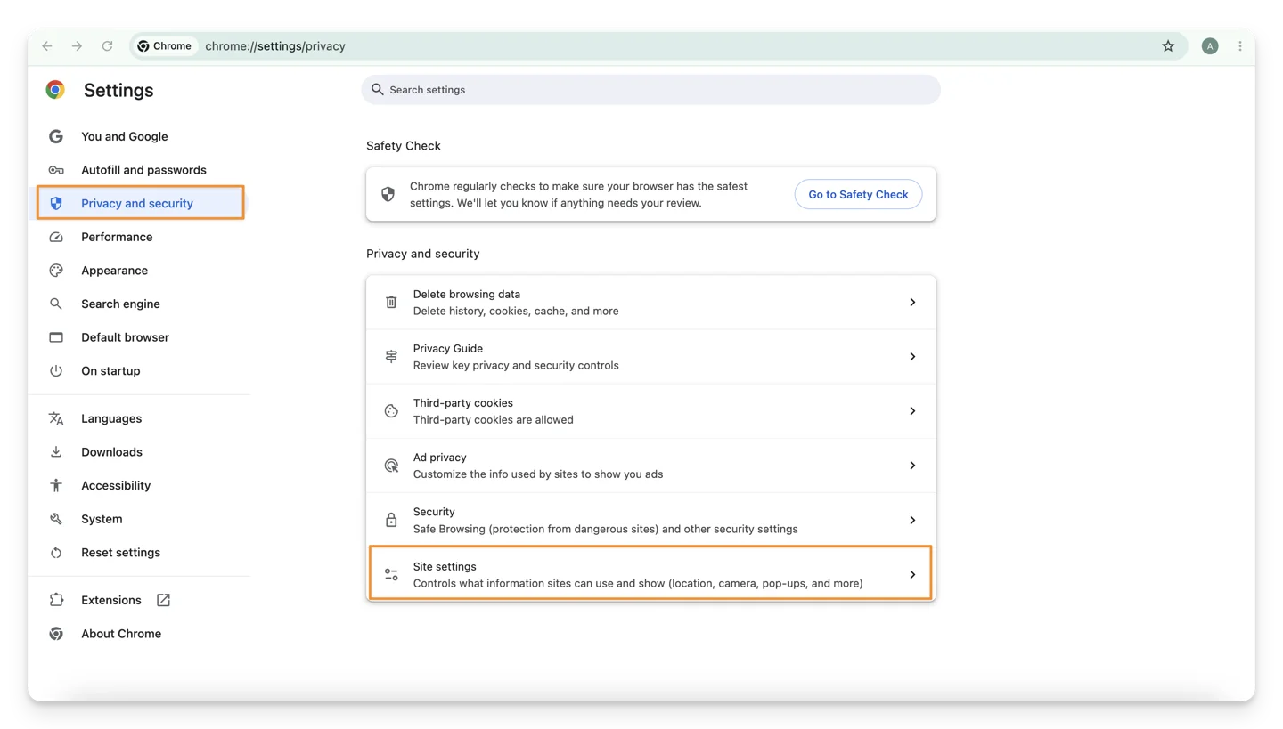
Task: Click the chrome://settings/privacy address bar URL
Action: pyautogui.click(x=275, y=46)
